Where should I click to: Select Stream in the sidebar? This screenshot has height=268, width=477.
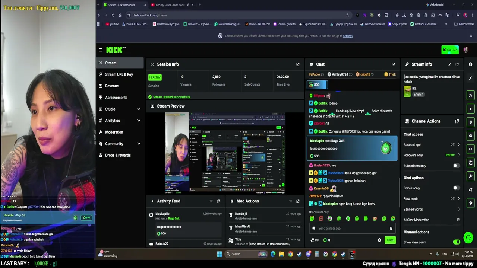(120, 63)
